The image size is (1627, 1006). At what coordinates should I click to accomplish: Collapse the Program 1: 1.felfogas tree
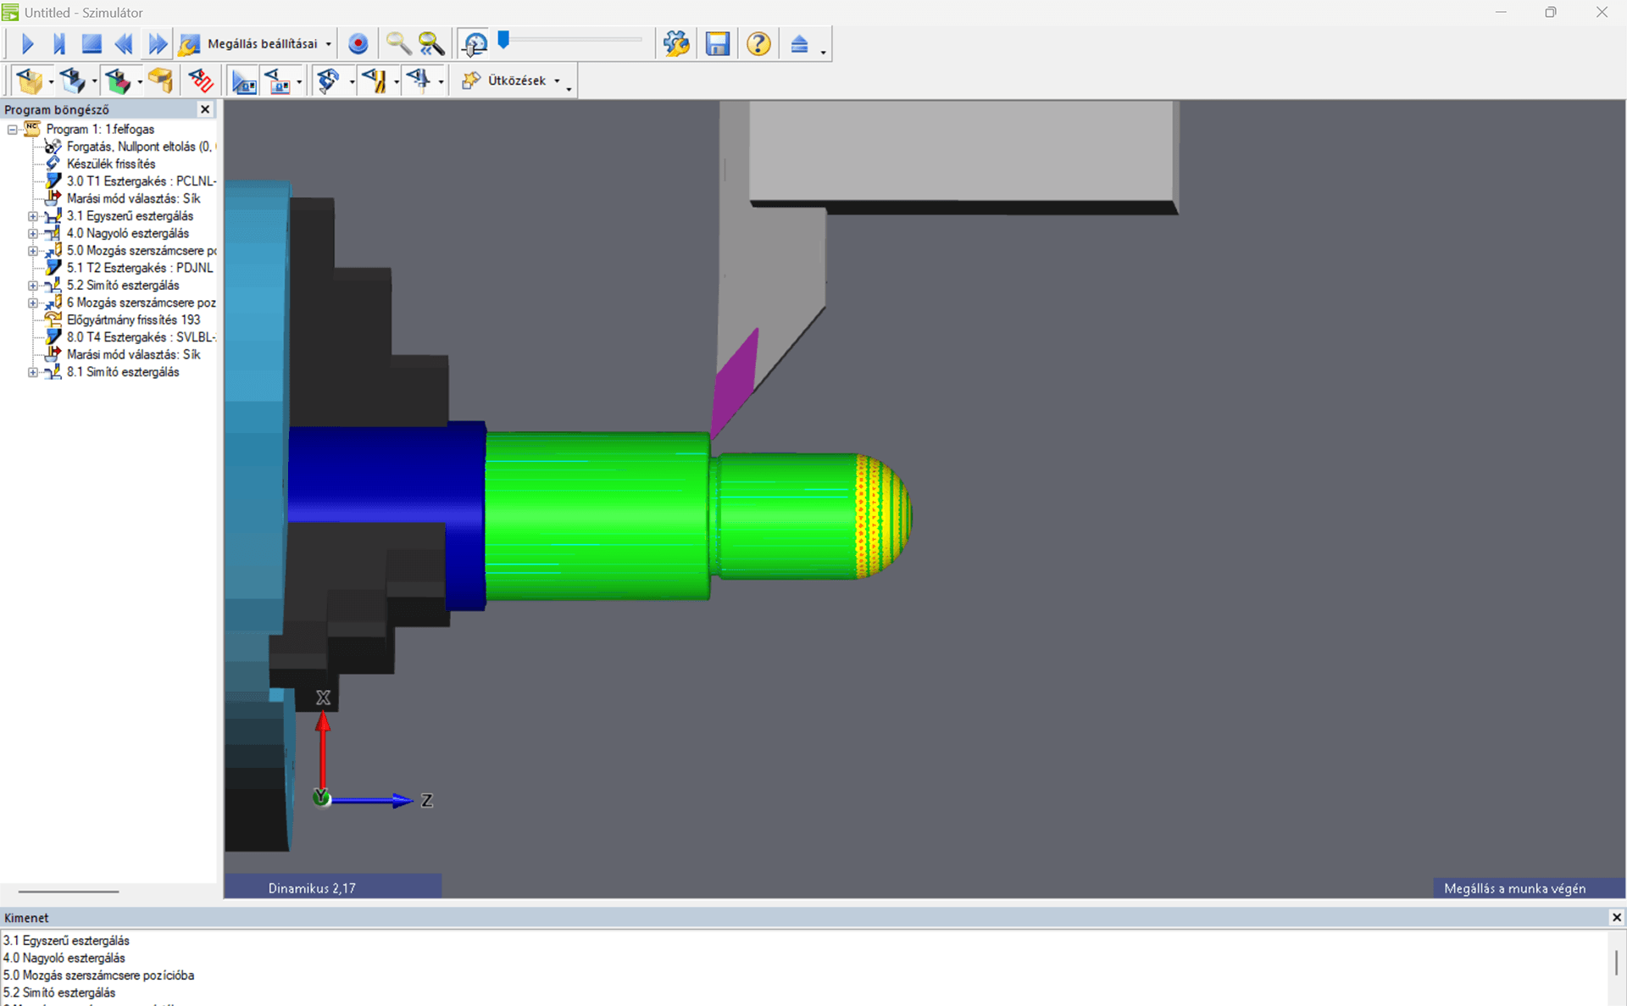pyautogui.click(x=12, y=130)
